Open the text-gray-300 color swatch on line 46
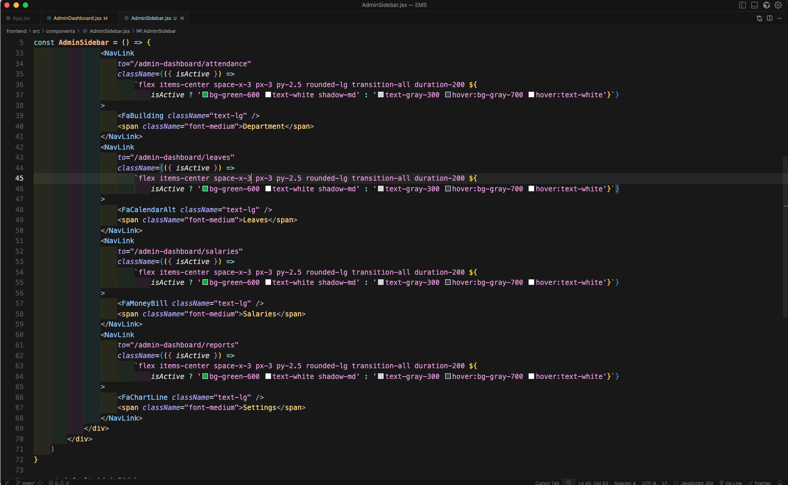 coord(381,189)
